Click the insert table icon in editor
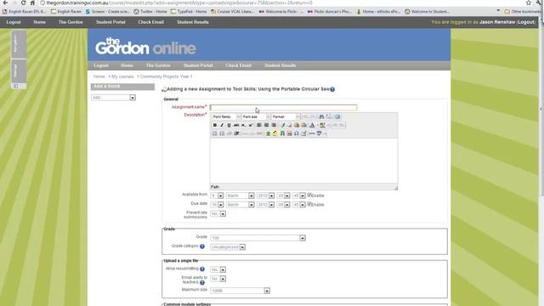 pyautogui.click(x=304, y=133)
